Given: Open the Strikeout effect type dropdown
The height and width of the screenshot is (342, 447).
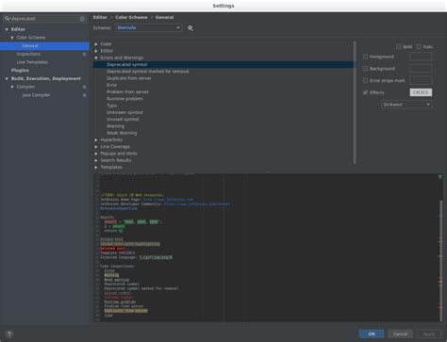Looking at the screenshot, I should (x=406, y=105).
